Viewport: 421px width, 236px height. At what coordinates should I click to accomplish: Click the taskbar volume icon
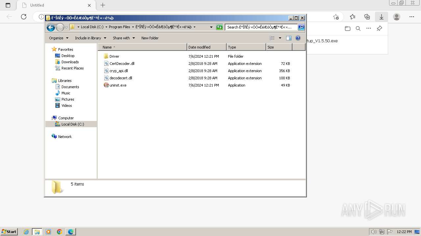coord(374,232)
